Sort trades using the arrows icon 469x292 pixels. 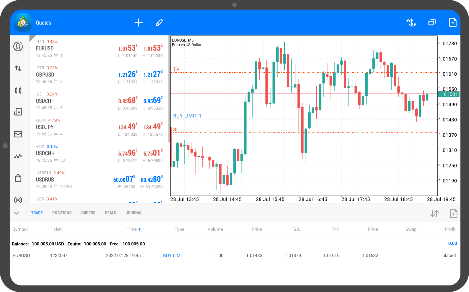click(x=434, y=214)
